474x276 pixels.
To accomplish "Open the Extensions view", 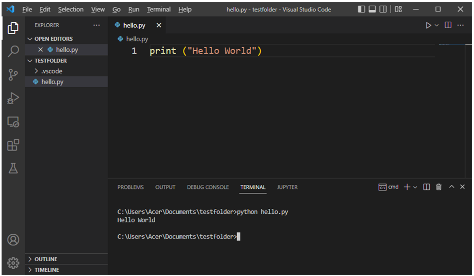I will [x=13, y=145].
